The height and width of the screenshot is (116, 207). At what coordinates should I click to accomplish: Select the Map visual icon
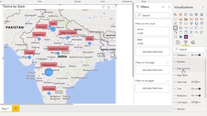(x=175, y=28)
